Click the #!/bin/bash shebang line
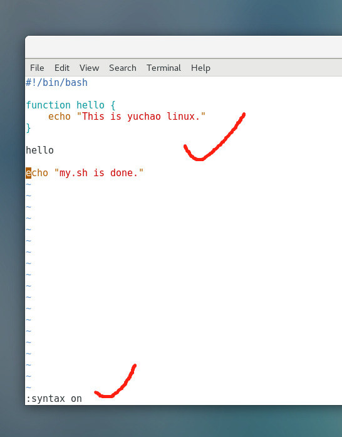 (x=57, y=83)
